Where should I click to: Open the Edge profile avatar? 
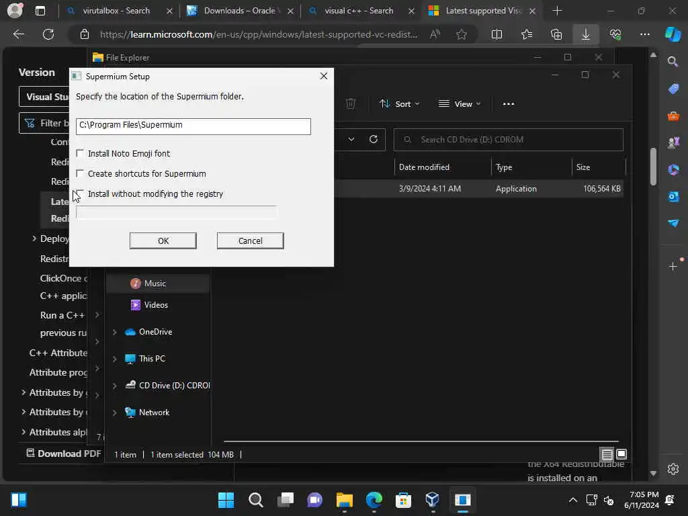pyautogui.click(x=15, y=11)
